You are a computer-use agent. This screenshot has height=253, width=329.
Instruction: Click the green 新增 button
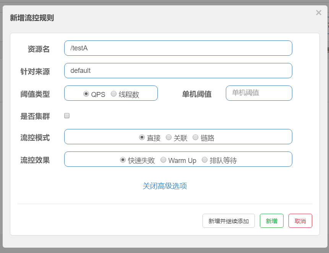pos(271,221)
